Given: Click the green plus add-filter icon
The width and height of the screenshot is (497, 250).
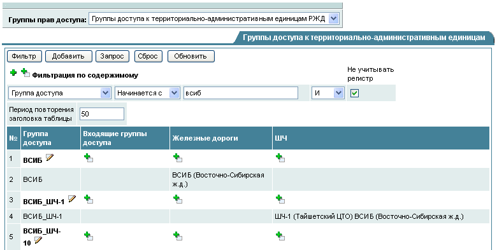Looking at the screenshot, I should point(13,73).
